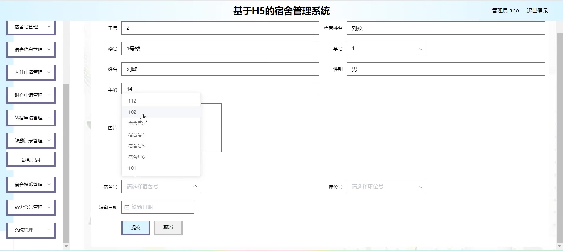Image resolution: width=563 pixels, height=251 pixels.
Task: Expand the 宿舍信息管理 sidebar menu
Action: pos(31,50)
